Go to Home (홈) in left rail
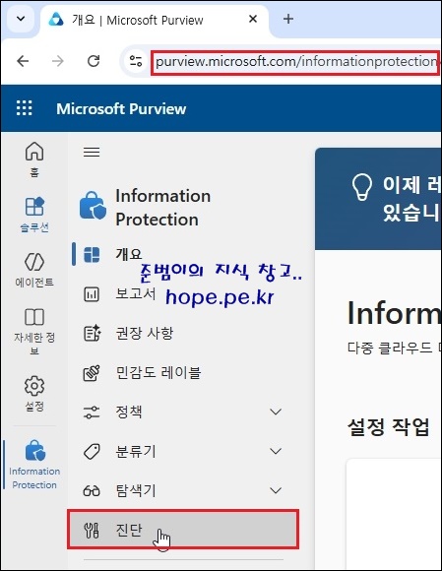This screenshot has height=571, width=442. [x=34, y=159]
